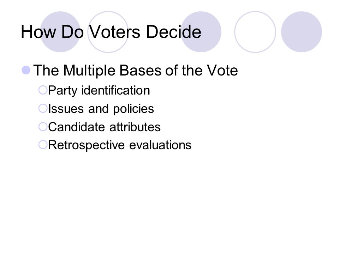Image resolution: width=339 pixels, height=254 pixels.
Task: Select the 'Issues and policies' text line
Action: [x=101, y=109]
